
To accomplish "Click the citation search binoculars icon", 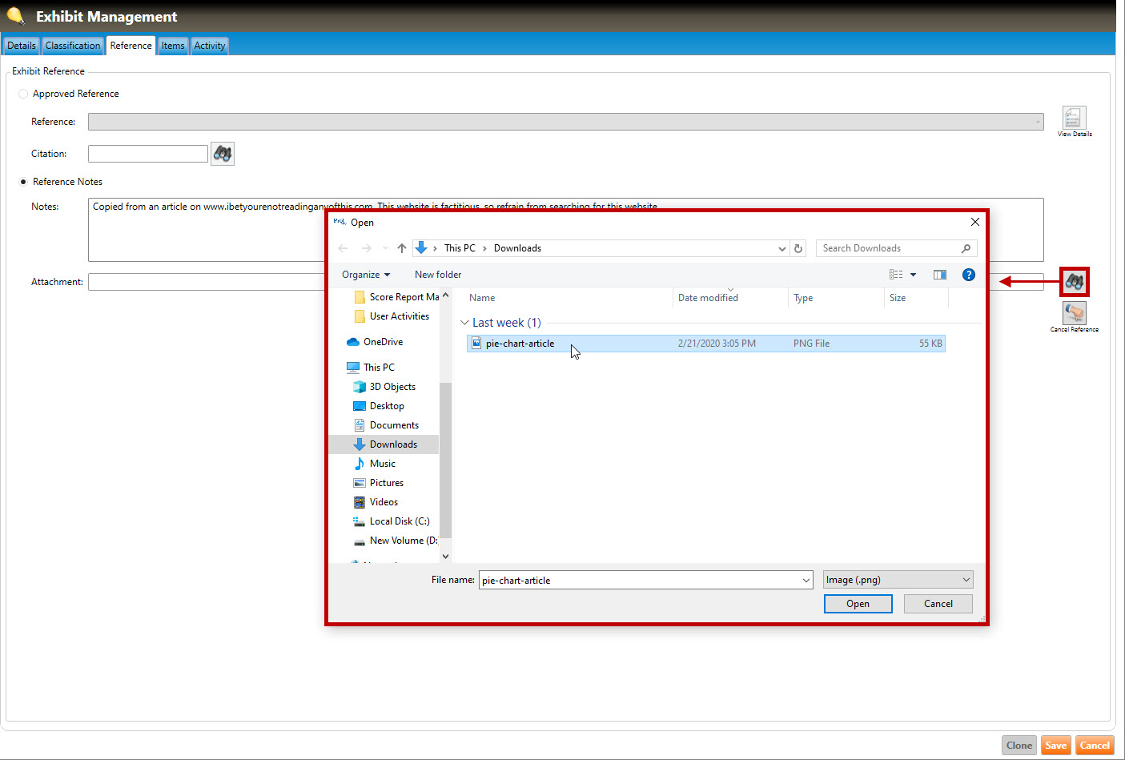I will (223, 154).
